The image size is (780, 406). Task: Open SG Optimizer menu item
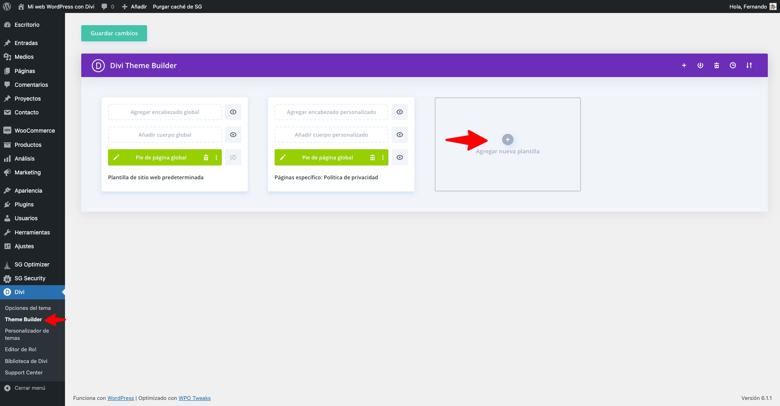[32, 264]
